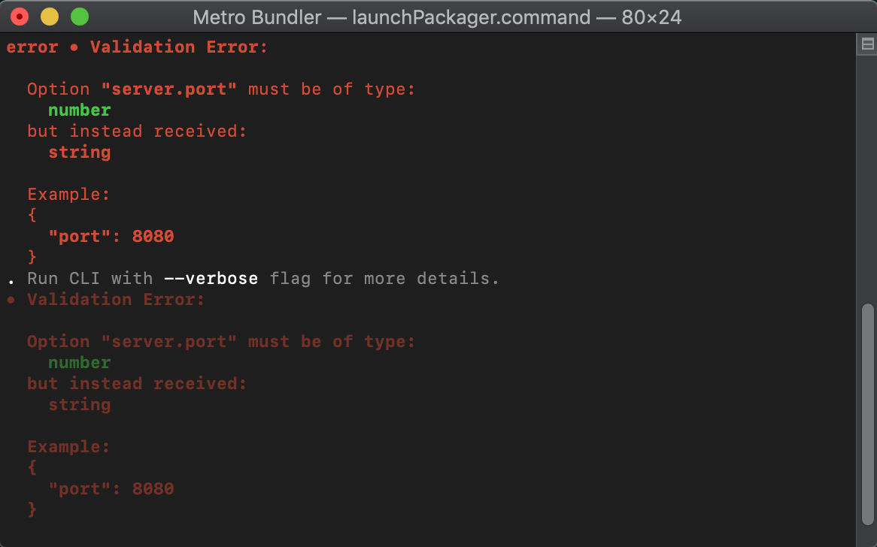Click the dimmed '• Validation Error:' line
This screenshot has width=877, height=547.
click(x=106, y=300)
